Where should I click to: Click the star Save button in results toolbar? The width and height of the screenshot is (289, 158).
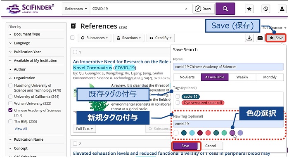[x=276, y=38]
